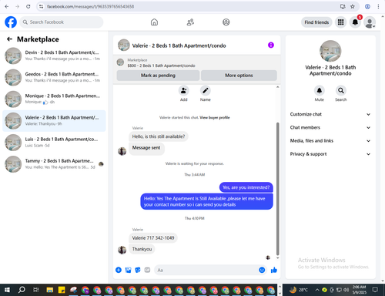Screen dimensions: 385x296
Task: Attach a photo using the image icon
Action: [128, 270]
